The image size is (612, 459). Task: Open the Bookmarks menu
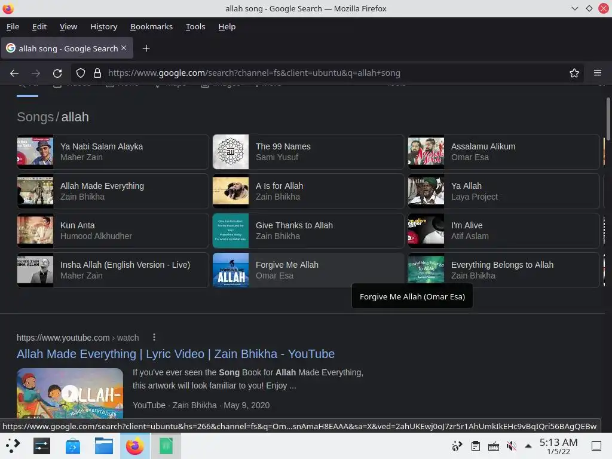pyautogui.click(x=151, y=26)
